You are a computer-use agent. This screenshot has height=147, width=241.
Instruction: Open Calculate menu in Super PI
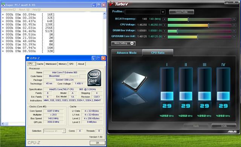[9, 9]
